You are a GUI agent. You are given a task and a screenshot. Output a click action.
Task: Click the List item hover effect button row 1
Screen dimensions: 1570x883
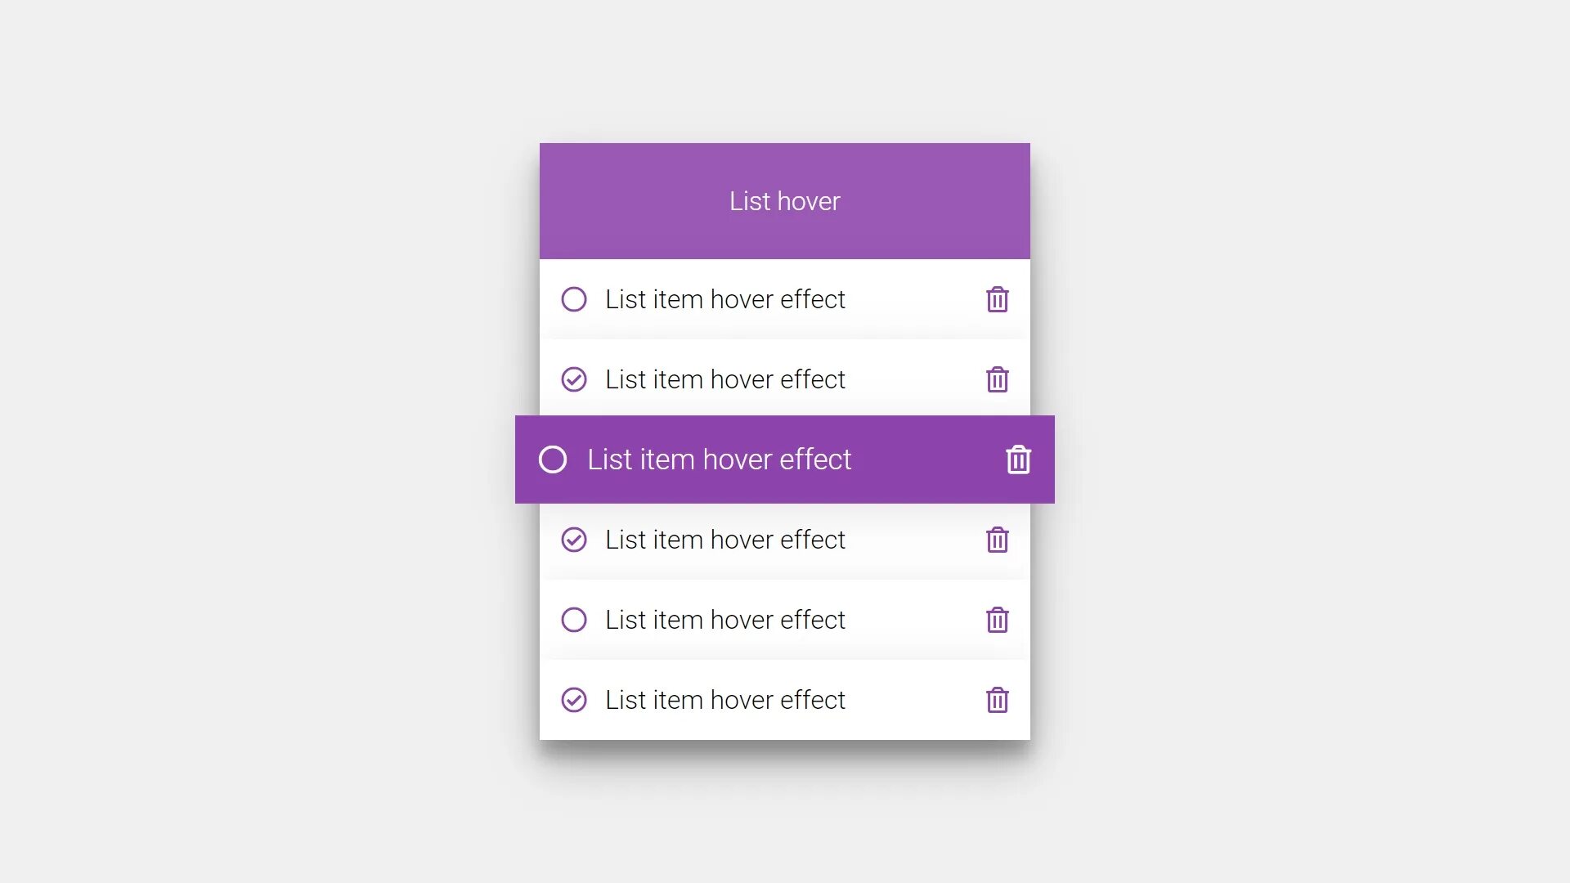click(785, 298)
